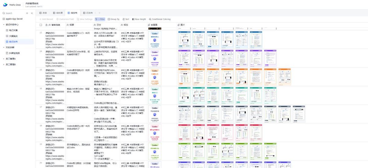368x168 pixels.
Task: Click the Feishu Docs logo icon
Action: click(x=5, y=5)
